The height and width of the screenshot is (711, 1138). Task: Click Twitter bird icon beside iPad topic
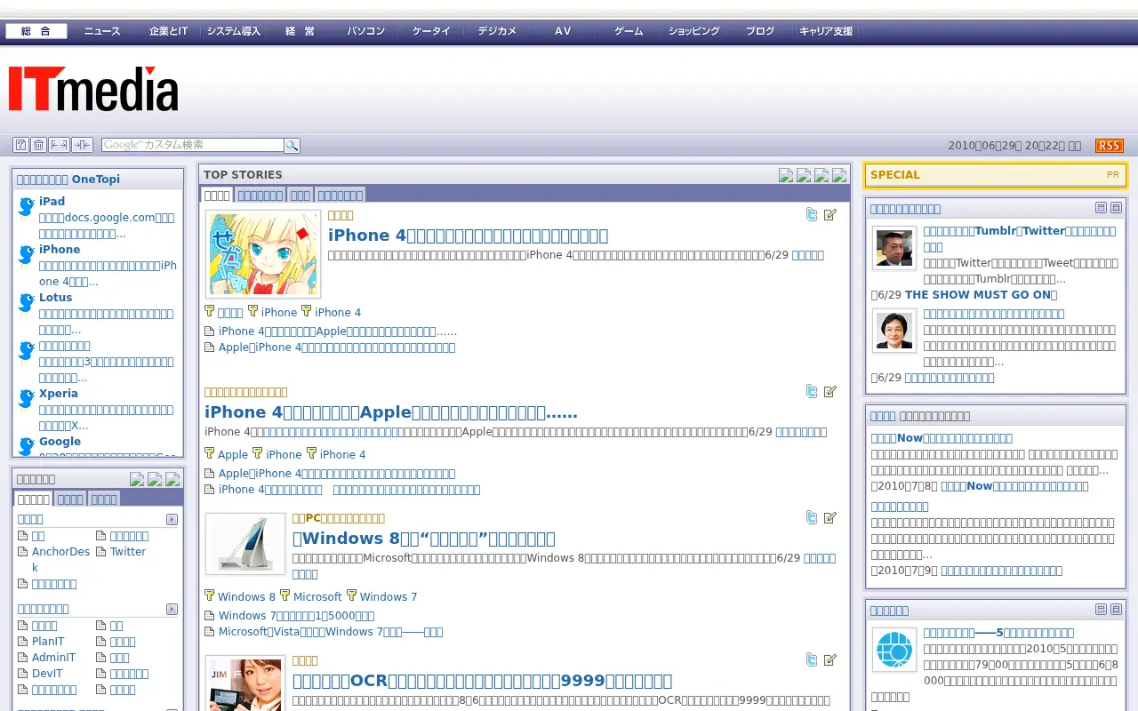point(27,207)
